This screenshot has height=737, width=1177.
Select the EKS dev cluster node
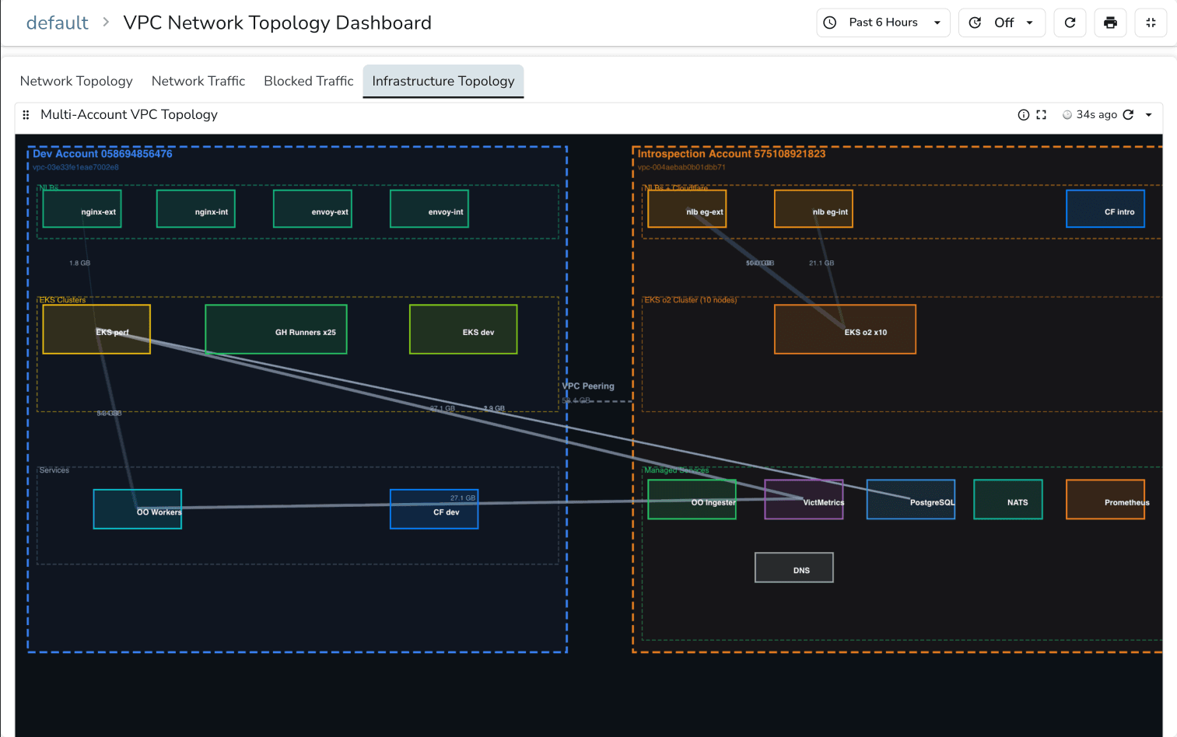464,330
